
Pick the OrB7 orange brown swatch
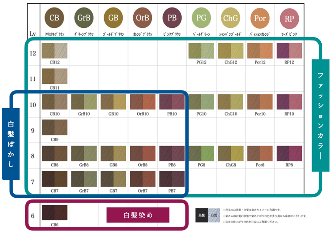143,179
